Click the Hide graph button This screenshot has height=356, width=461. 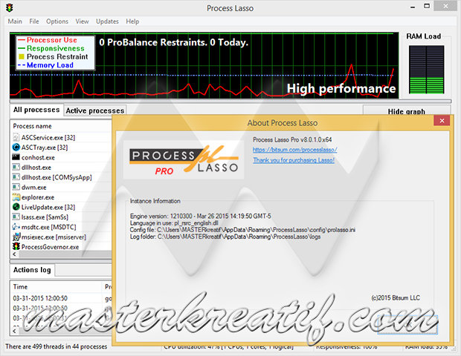(x=406, y=111)
